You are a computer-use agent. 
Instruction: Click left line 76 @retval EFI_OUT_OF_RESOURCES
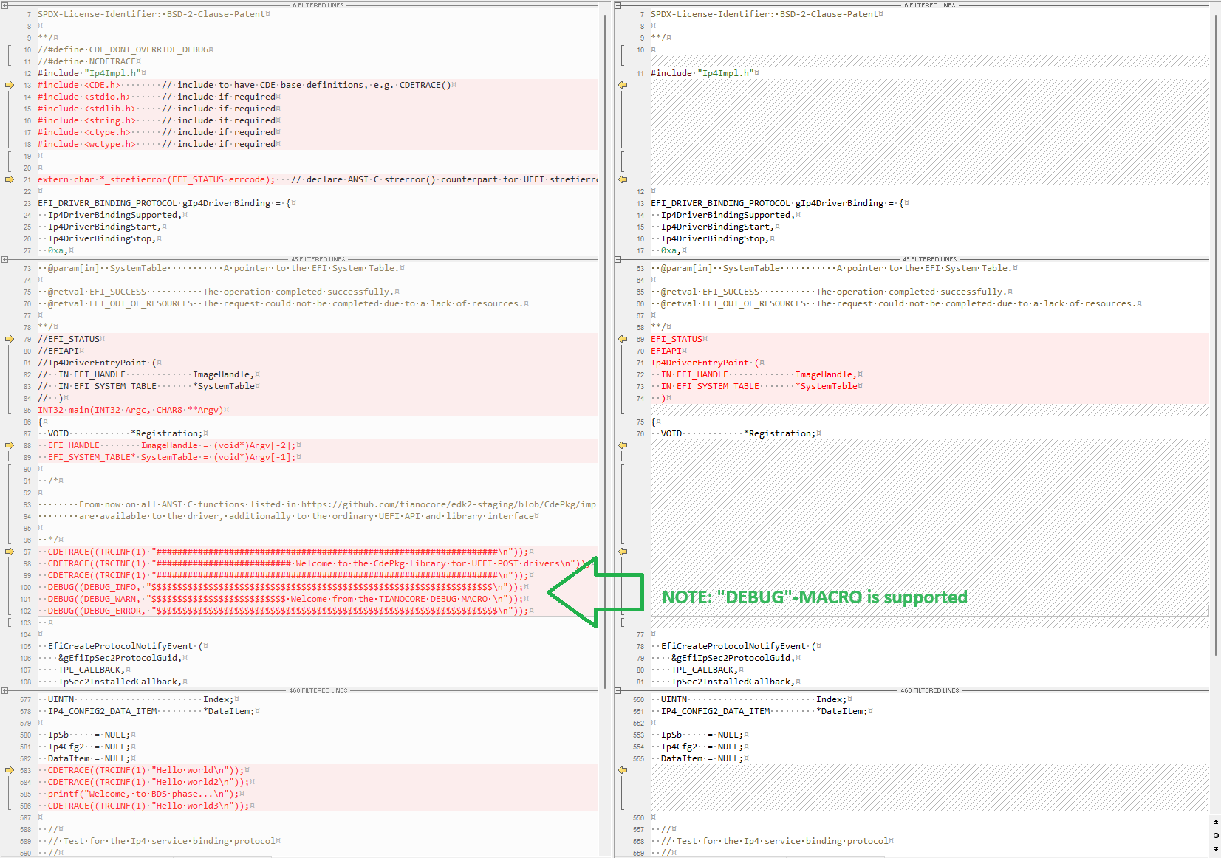pyautogui.click(x=288, y=303)
